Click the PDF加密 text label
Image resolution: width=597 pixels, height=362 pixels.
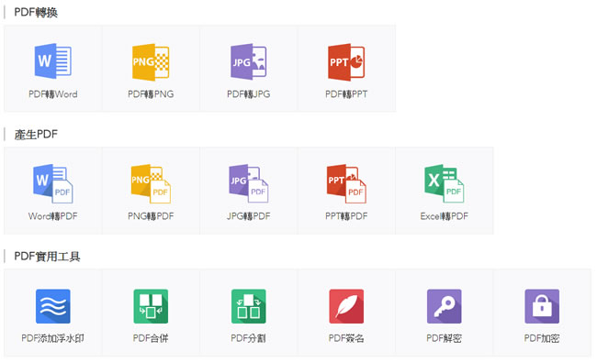(542, 338)
